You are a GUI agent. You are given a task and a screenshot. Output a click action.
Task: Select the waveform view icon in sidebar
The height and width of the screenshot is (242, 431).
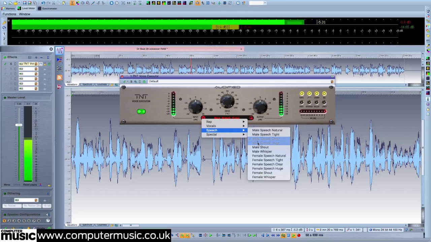59,51
